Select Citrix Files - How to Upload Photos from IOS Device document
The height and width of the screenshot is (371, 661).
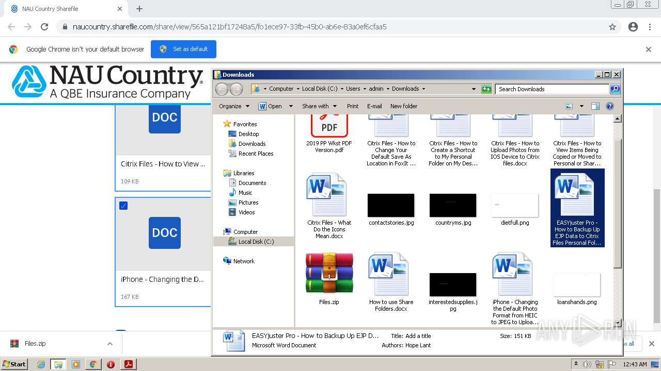pos(515,141)
